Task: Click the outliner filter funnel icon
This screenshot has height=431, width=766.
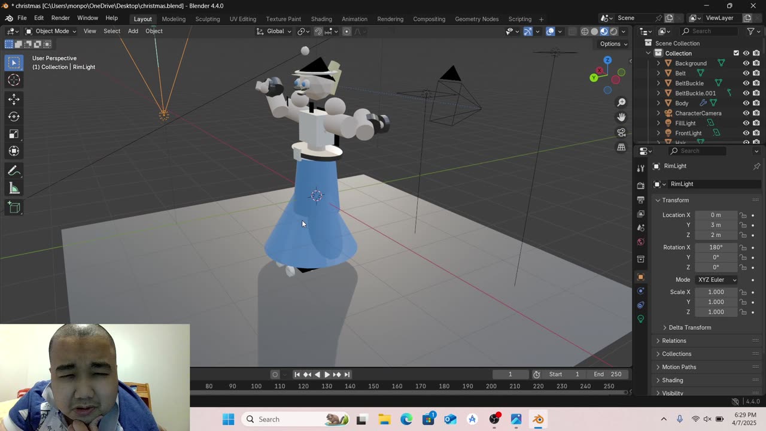Action: pos(750,31)
